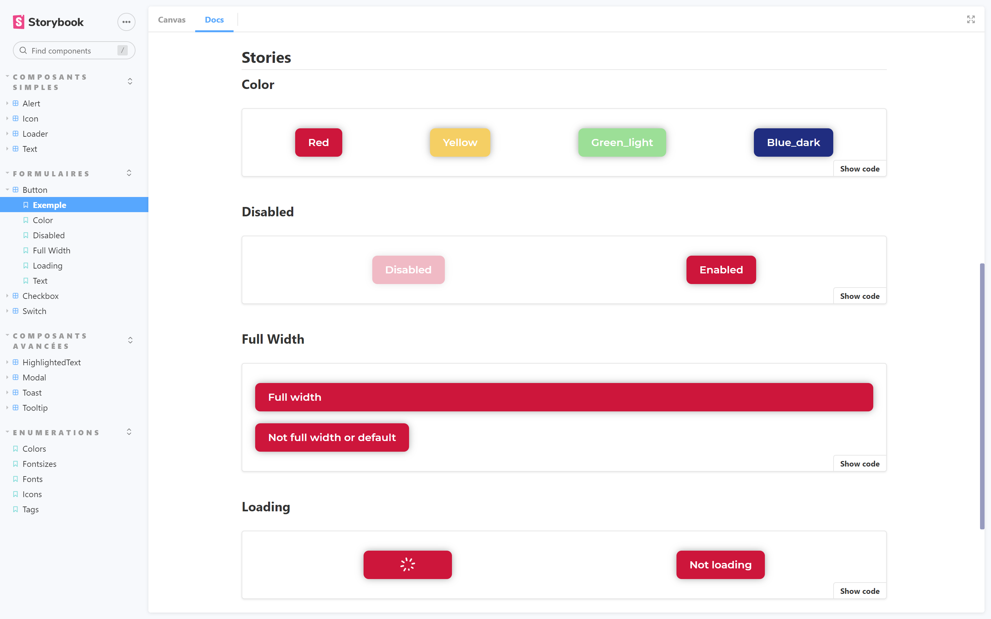The width and height of the screenshot is (991, 619).
Task: Click the search magnifier icon
Action: [x=23, y=50]
